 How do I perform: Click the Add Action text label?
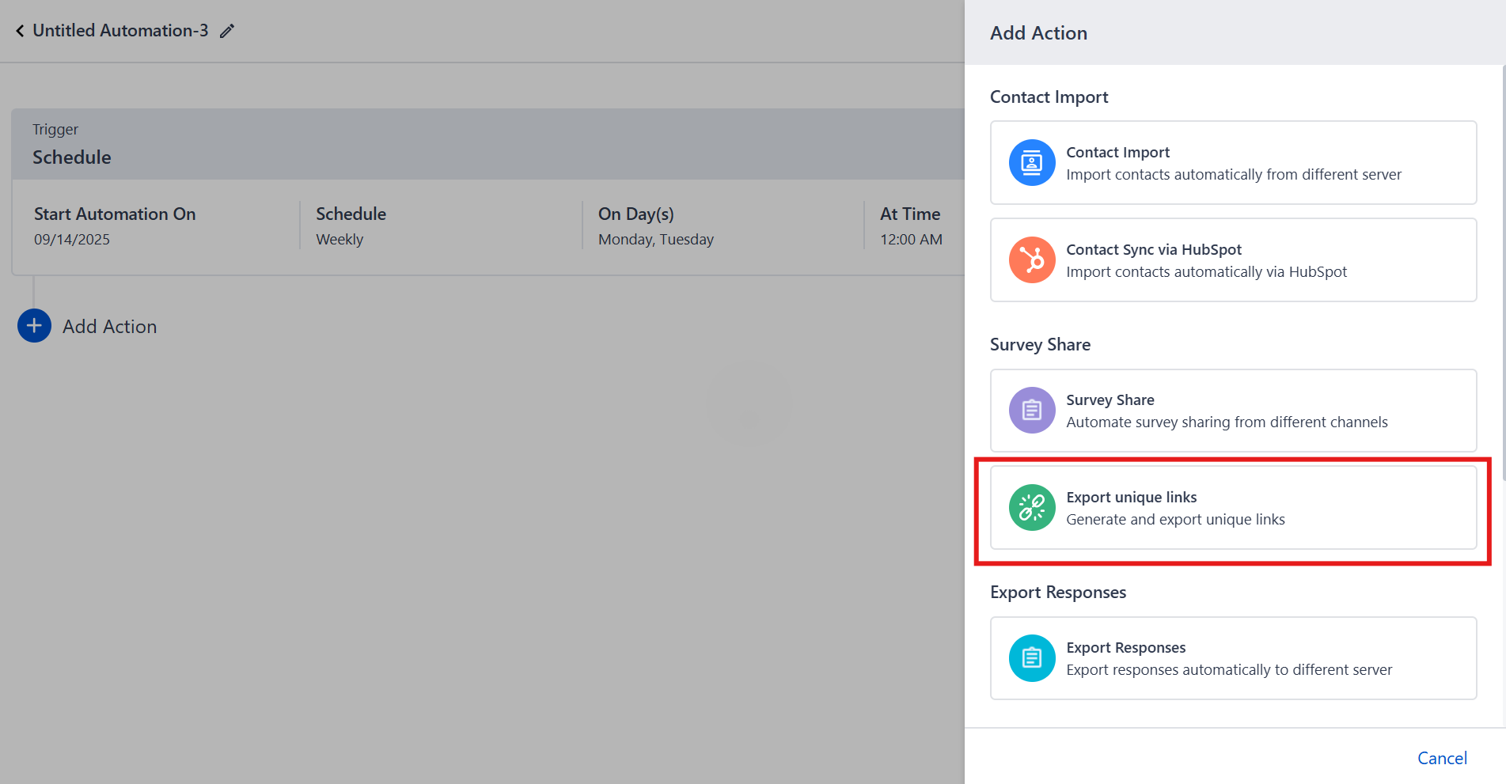pos(109,327)
